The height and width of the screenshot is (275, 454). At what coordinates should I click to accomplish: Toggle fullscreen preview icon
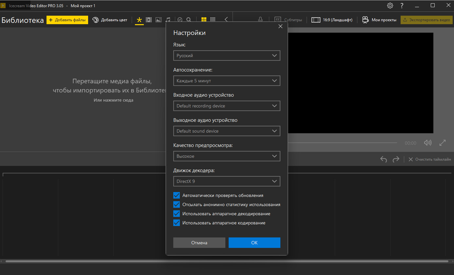coord(443,143)
